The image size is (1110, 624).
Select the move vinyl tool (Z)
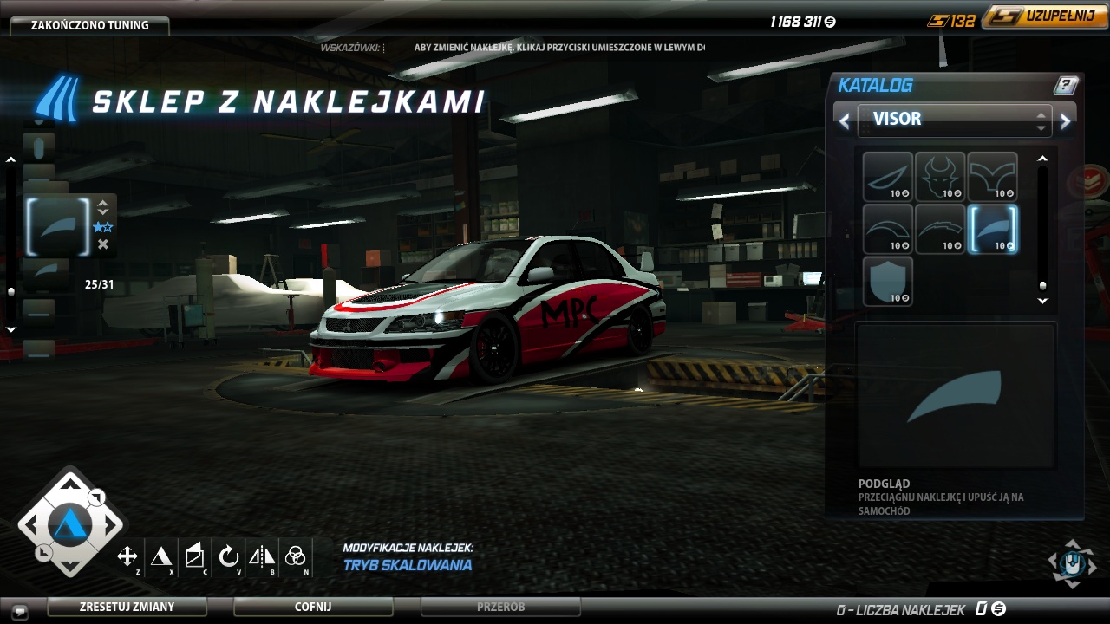click(127, 556)
